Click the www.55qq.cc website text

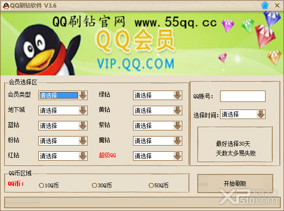pyautogui.click(x=176, y=22)
